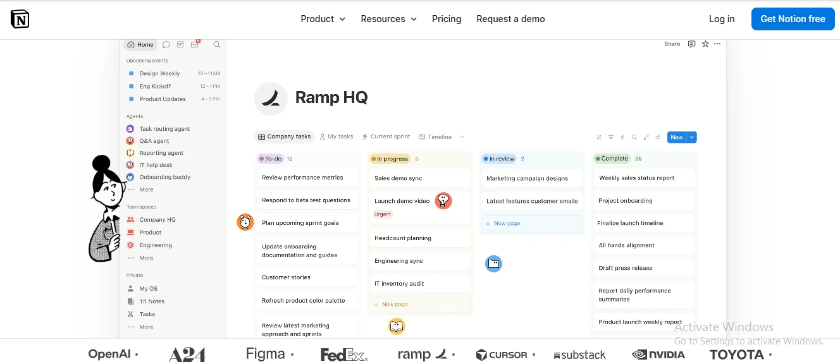This screenshot has width=840, height=364.
Task: Click the Share button
Action: pos(672,44)
